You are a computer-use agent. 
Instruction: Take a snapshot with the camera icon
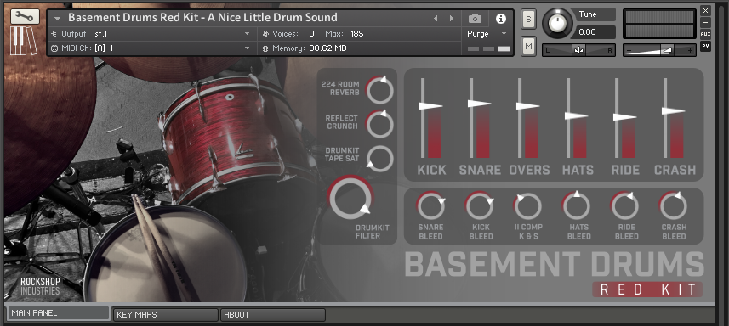475,18
